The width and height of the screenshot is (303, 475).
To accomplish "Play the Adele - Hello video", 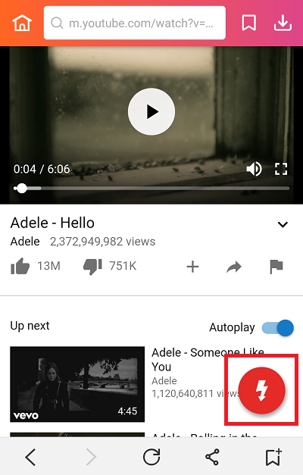I will [x=151, y=111].
